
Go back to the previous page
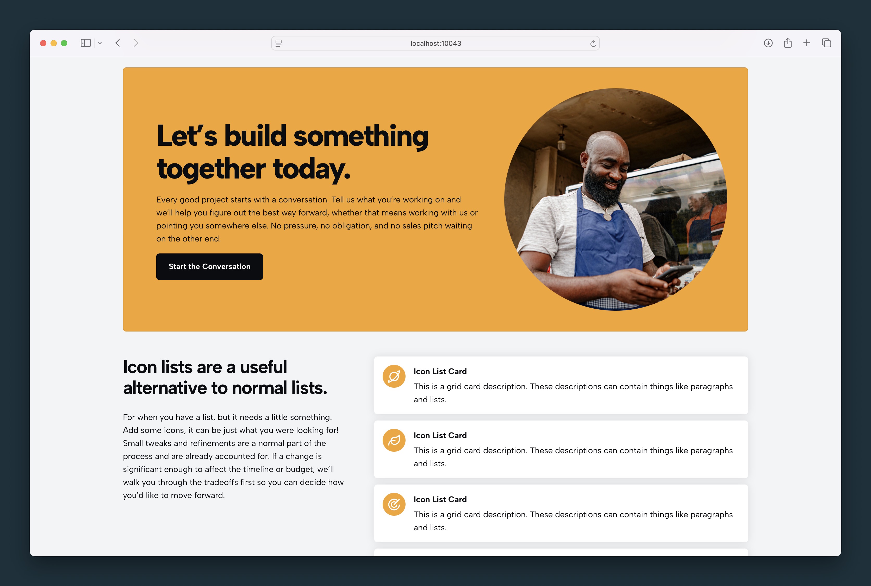coord(118,43)
